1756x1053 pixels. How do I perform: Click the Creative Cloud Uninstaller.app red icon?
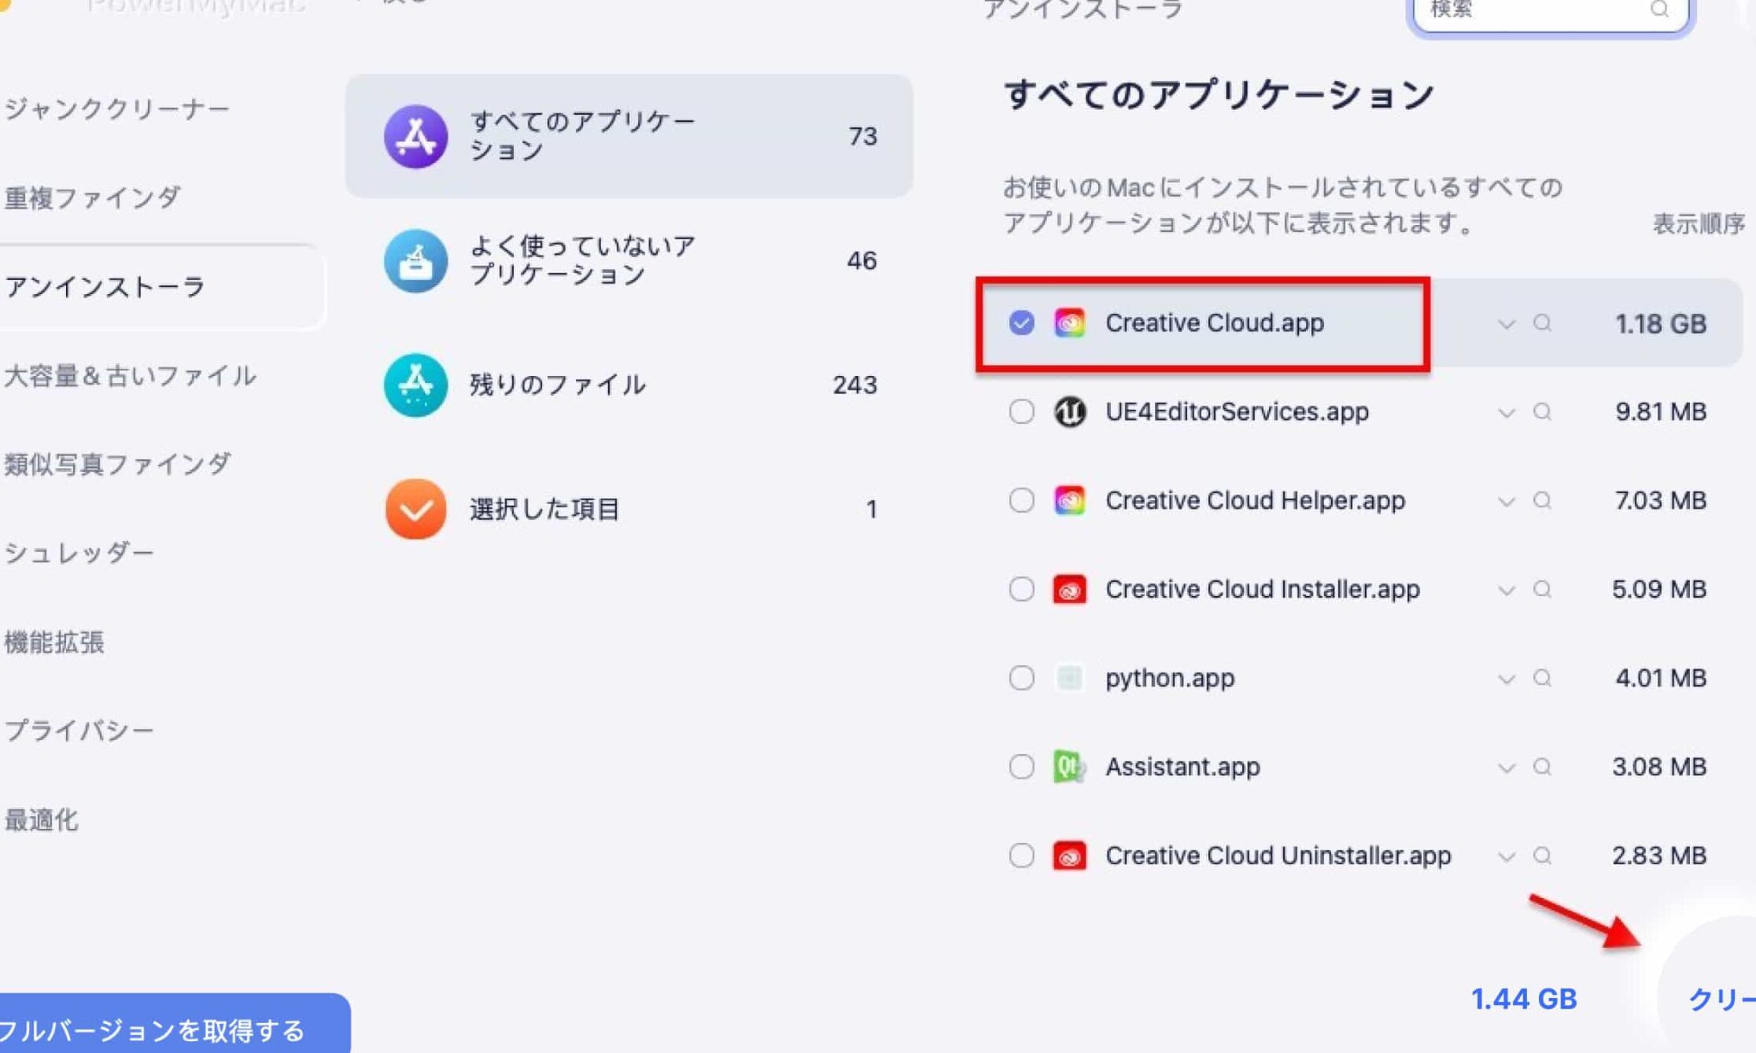coord(1069,856)
